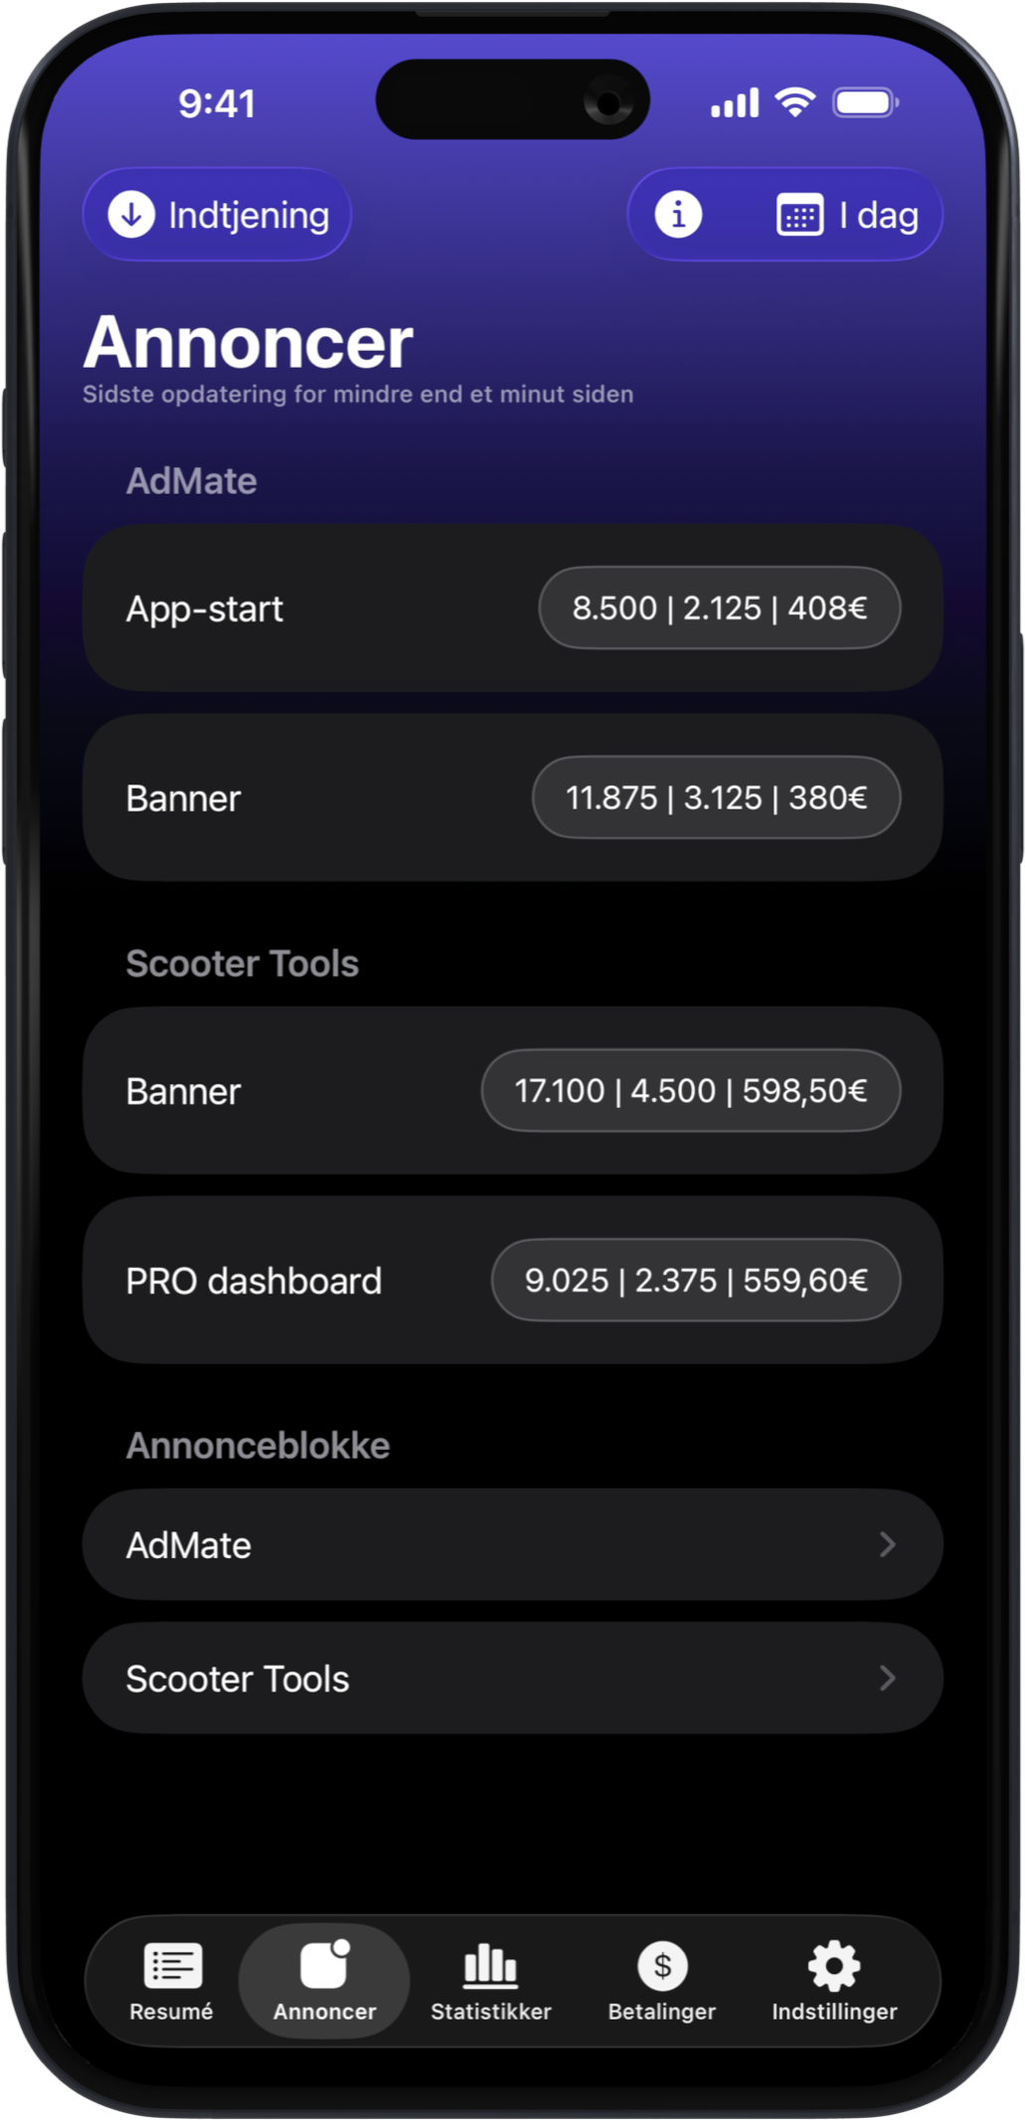
Task: Open the Indstillinger gear icon
Action: [834, 1965]
